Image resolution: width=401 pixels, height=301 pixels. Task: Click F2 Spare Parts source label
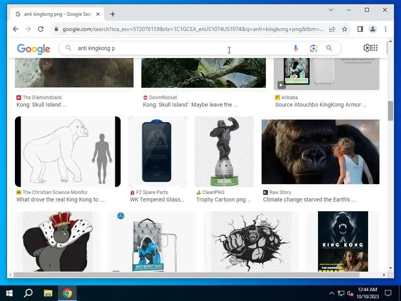point(152,192)
